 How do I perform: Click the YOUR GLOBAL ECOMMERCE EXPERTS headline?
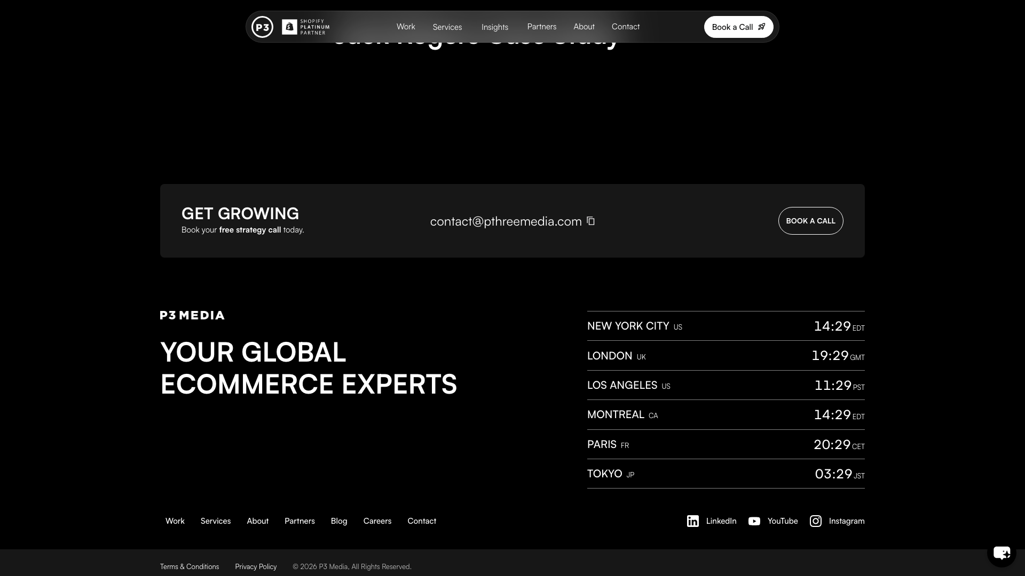coord(309,368)
